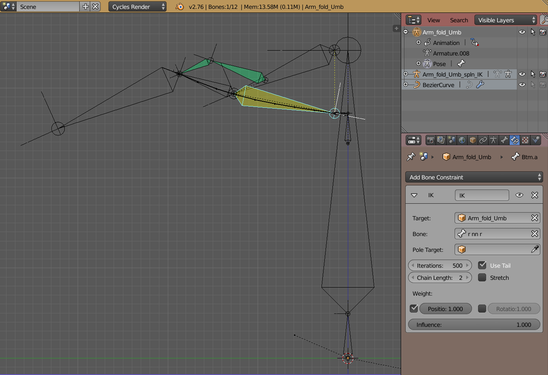This screenshot has height=375, width=548.
Task: Open the Render properties tab (camera icon)
Action: (431, 140)
